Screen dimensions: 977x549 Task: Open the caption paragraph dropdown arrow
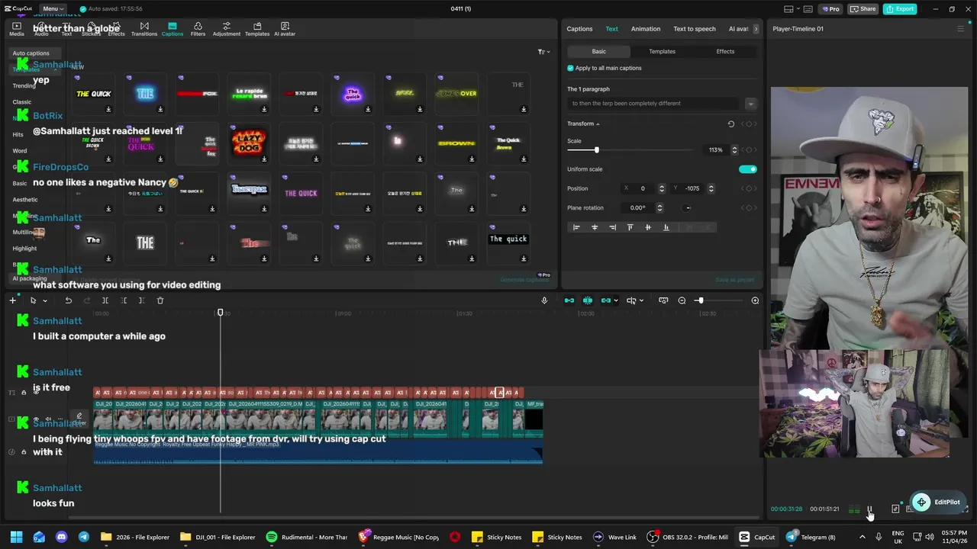coord(750,104)
